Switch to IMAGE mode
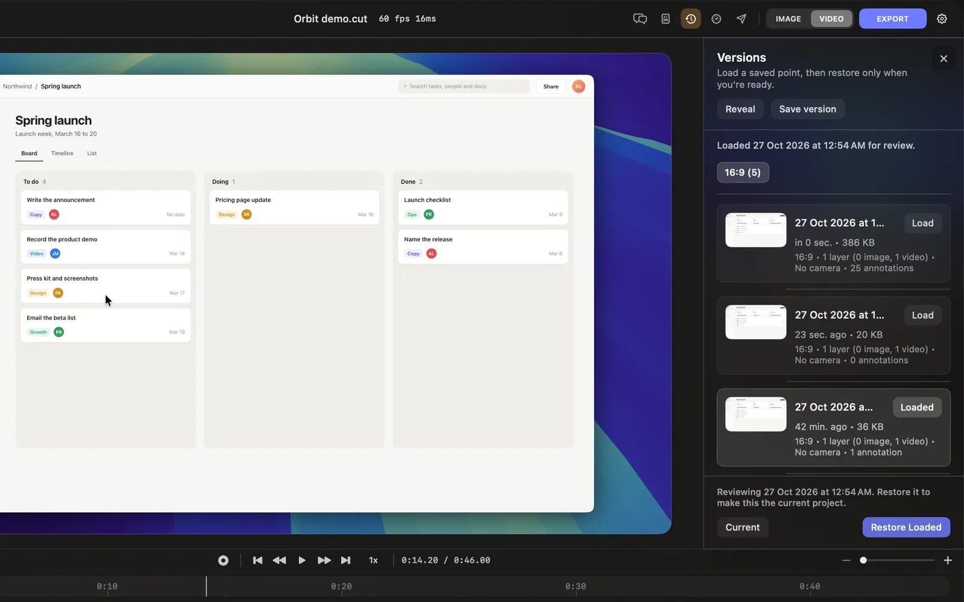The image size is (964, 602). coord(788,19)
